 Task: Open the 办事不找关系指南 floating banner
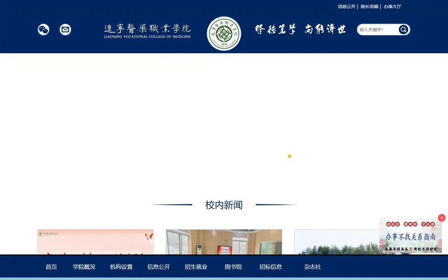[410, 235]
